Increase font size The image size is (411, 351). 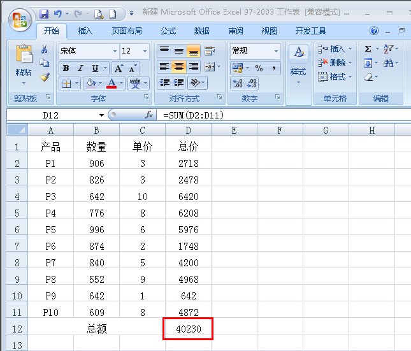tap(119, 68)
